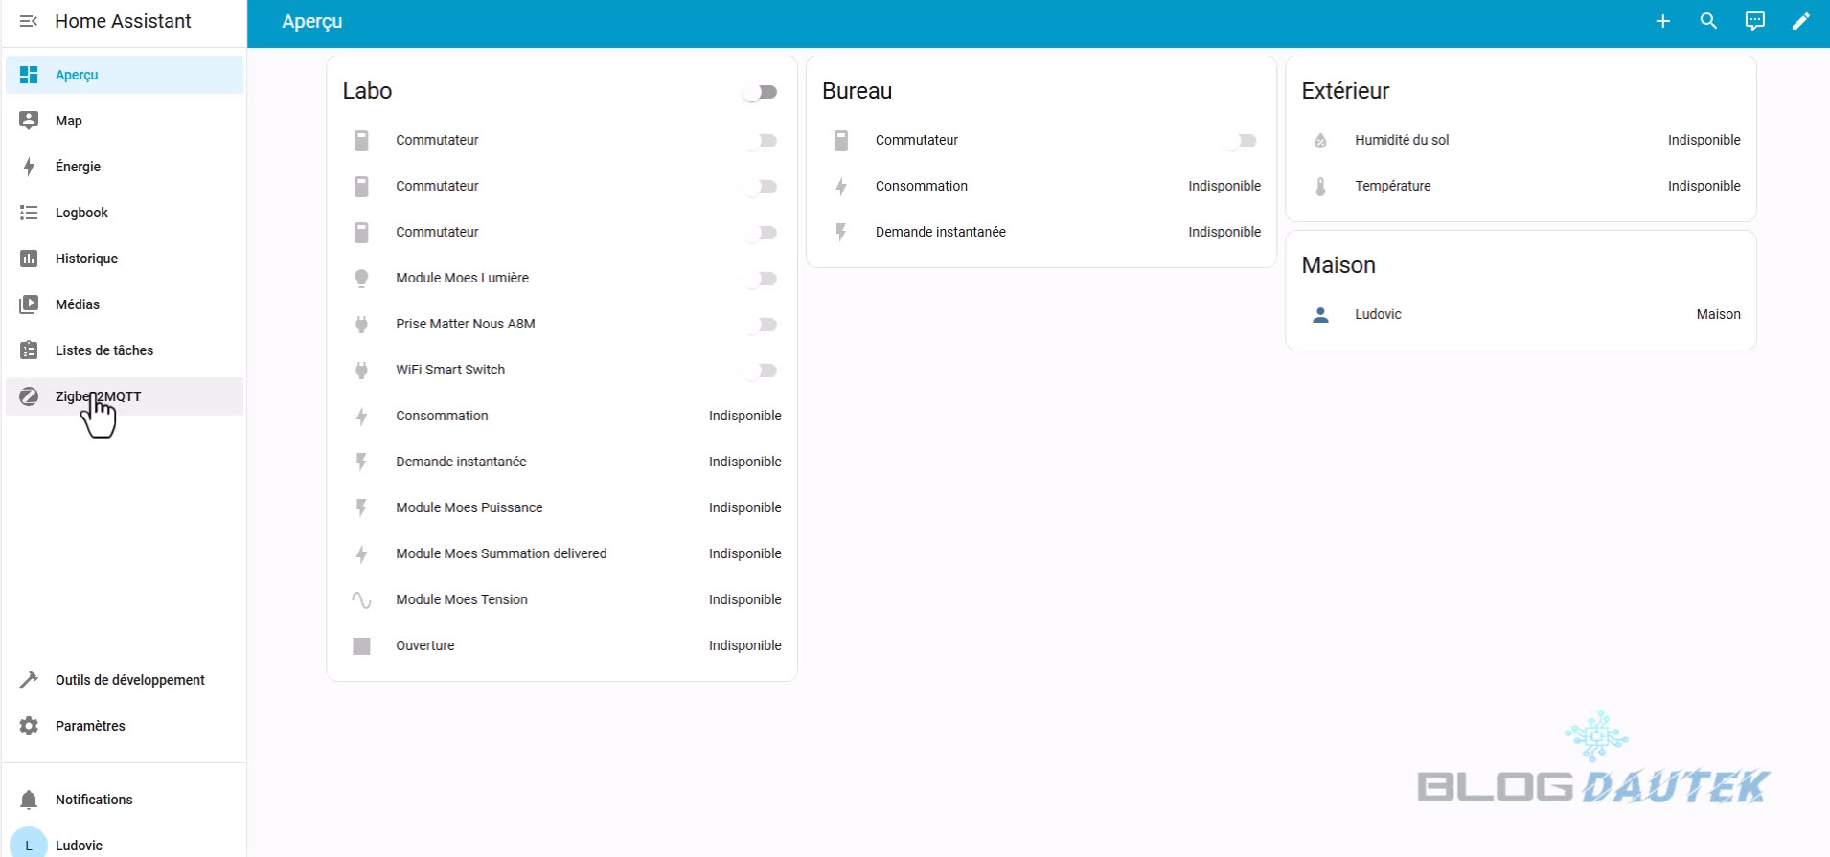The height and width of the screenshot is (857, 1830).
Task: Toggle the Prise Matter Nous A8M switch
Action: [763, 325]
